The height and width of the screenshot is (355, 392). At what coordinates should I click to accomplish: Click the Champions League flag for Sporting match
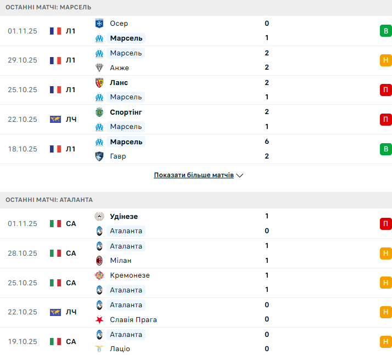tap(55, 119)
